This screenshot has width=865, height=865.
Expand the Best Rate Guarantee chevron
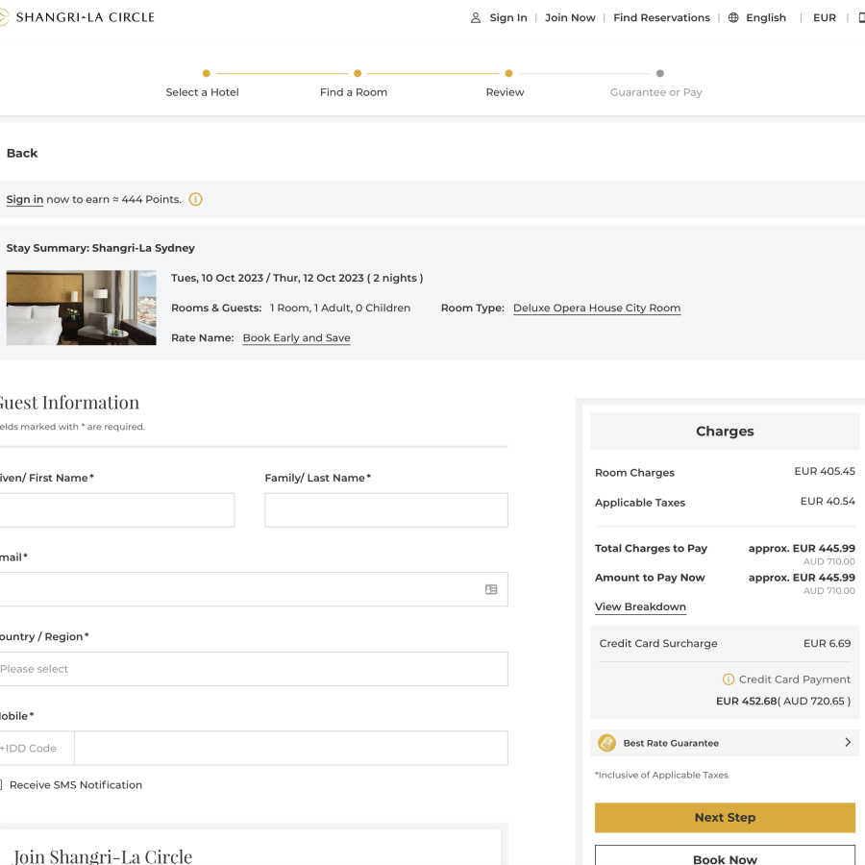point(848,743)
